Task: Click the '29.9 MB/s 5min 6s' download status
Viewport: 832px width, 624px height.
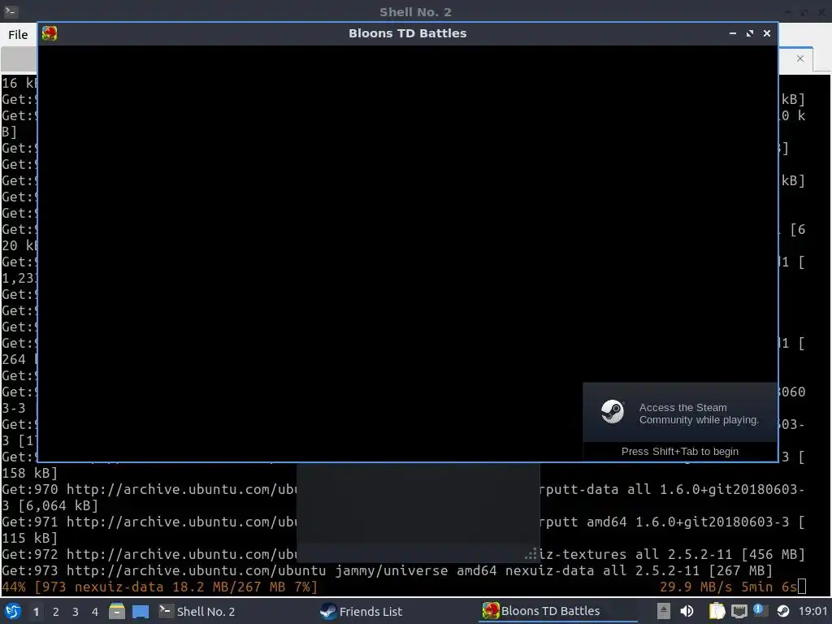Action: [x=728, y=587]
